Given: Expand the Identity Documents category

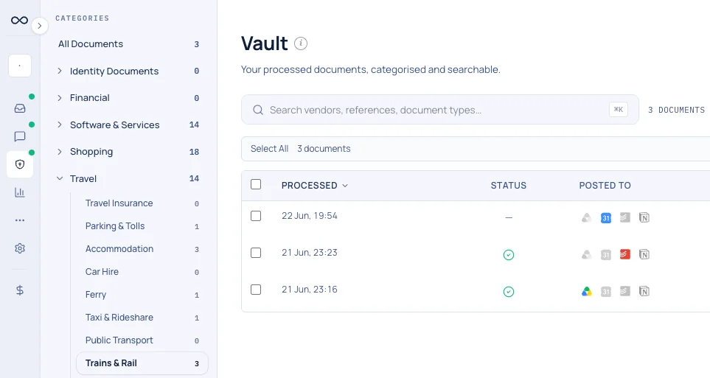Looking at the screenshot, I should click(59, 71).
